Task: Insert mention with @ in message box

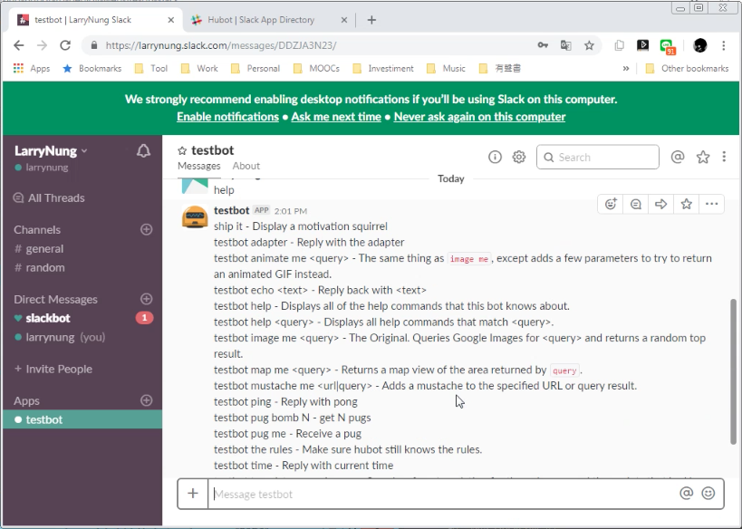Action: 686,494
